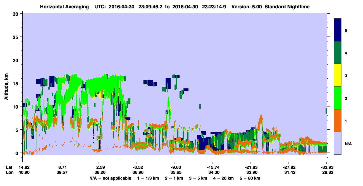Click the yellow level 3 colorbar segment

tap(338, 75)
